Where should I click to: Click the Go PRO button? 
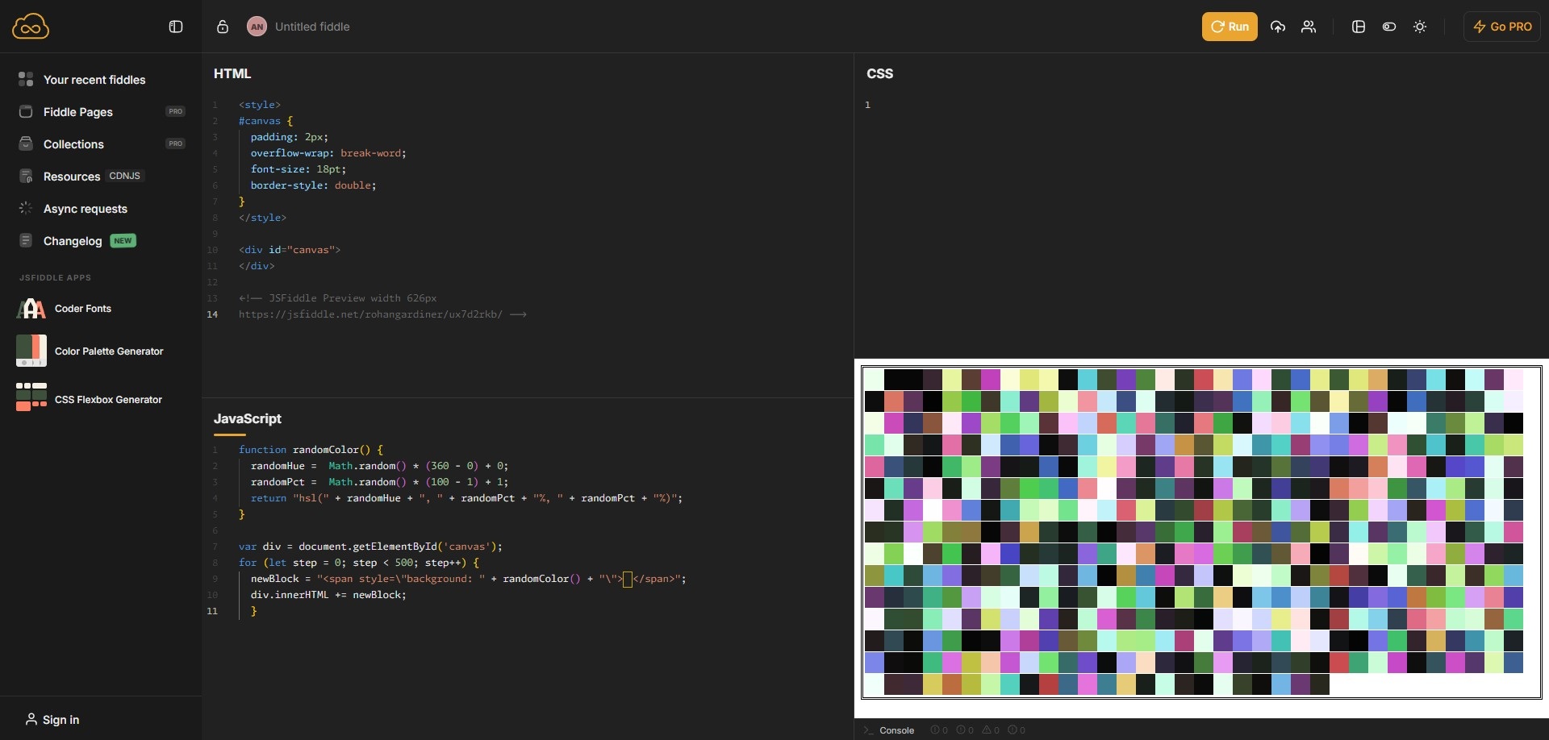(x=1502, y=27)
